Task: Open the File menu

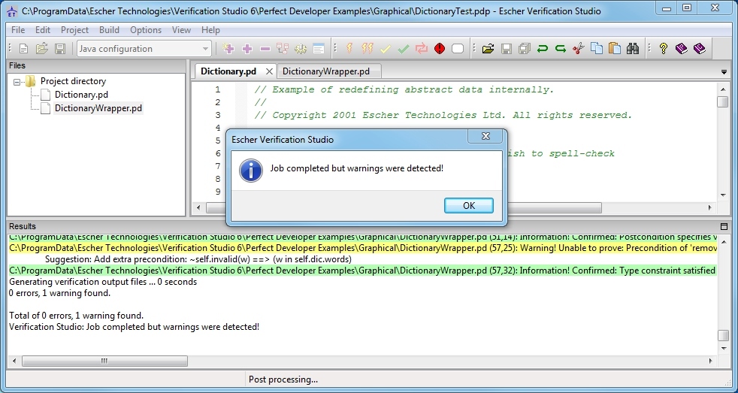Action: [18, 29]
